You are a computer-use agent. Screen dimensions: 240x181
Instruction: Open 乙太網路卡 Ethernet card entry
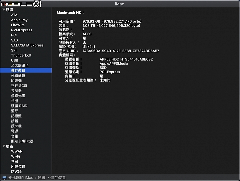point(20,65)
